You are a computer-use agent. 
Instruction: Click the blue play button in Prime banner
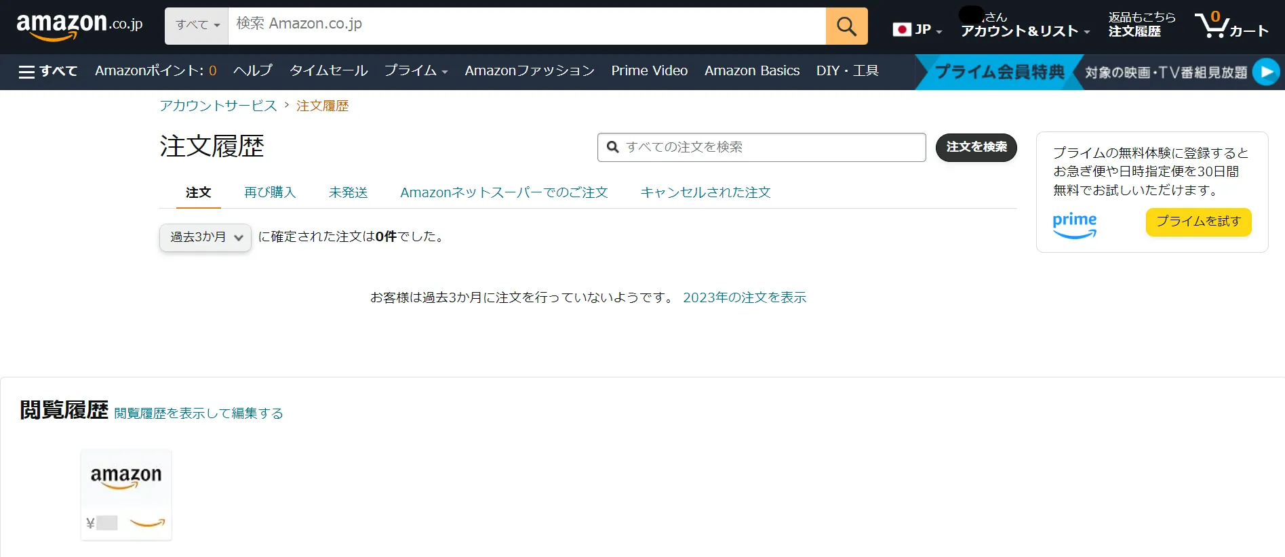[x=1265, y=72]
